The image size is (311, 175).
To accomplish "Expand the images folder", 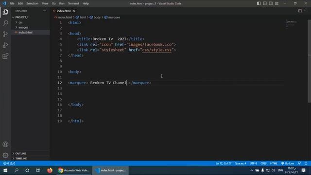I will point(23,27).
